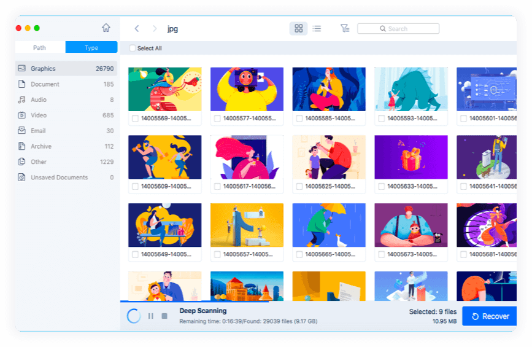Check the box for 14005577 image
Screen dimensions: 532x347
click(x=217, y=119)
